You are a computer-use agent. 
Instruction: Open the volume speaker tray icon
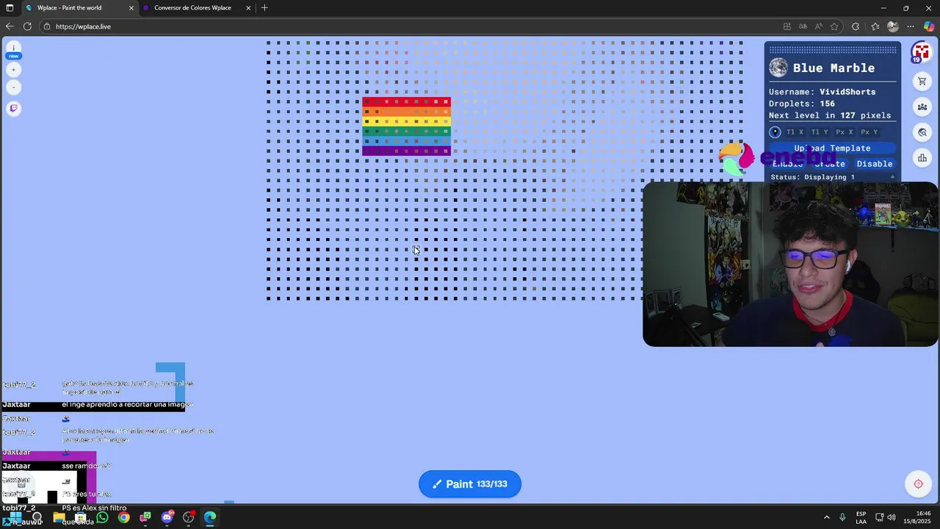pos(891,517)
